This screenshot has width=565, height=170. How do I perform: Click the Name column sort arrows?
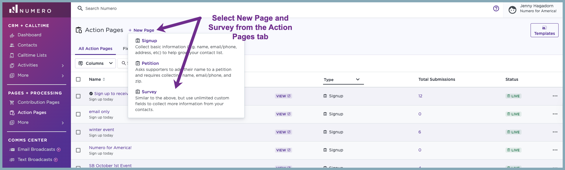104,79
